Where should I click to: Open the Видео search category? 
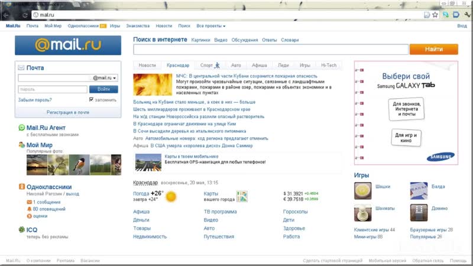tap(221, 40)
